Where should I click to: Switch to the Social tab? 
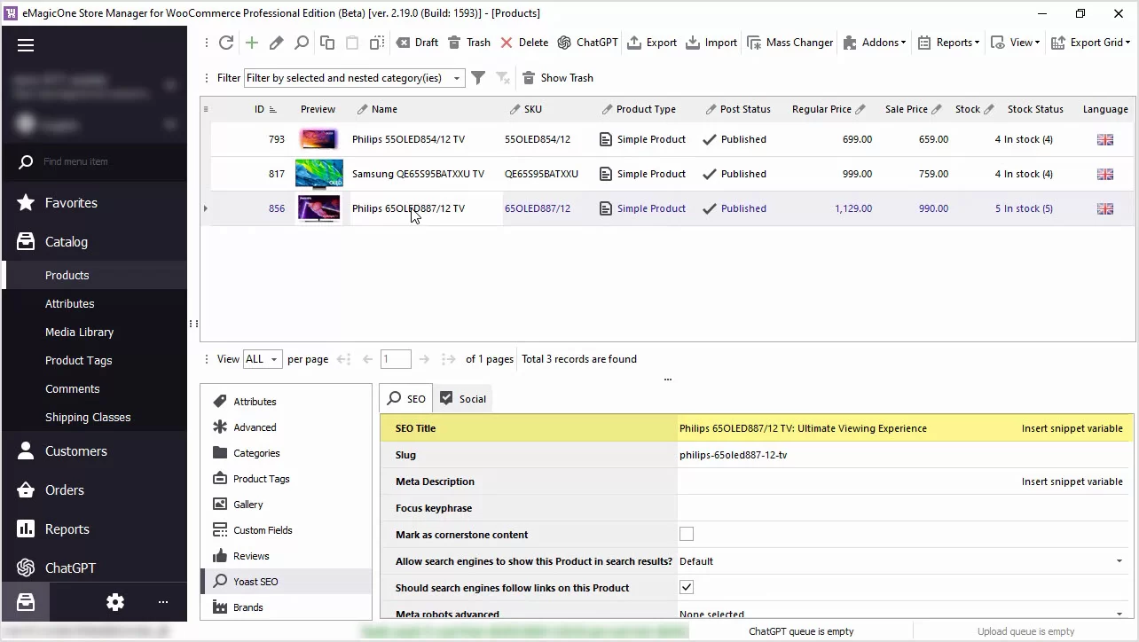[x=463, y=399]
